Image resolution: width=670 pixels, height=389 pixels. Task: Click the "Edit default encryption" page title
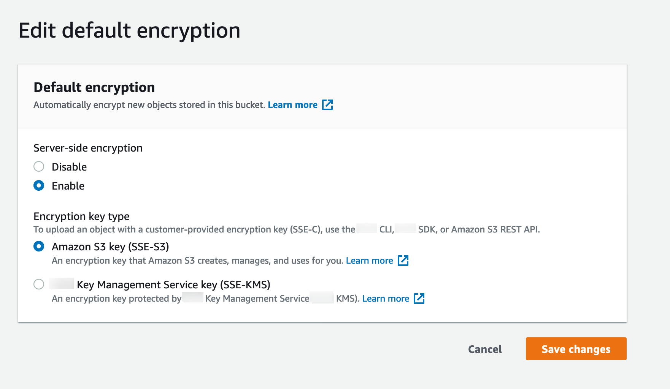point(129,30)
